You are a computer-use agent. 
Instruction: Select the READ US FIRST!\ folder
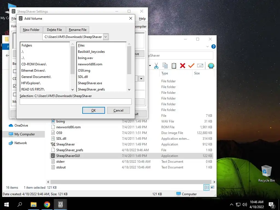tap(33, 89)
